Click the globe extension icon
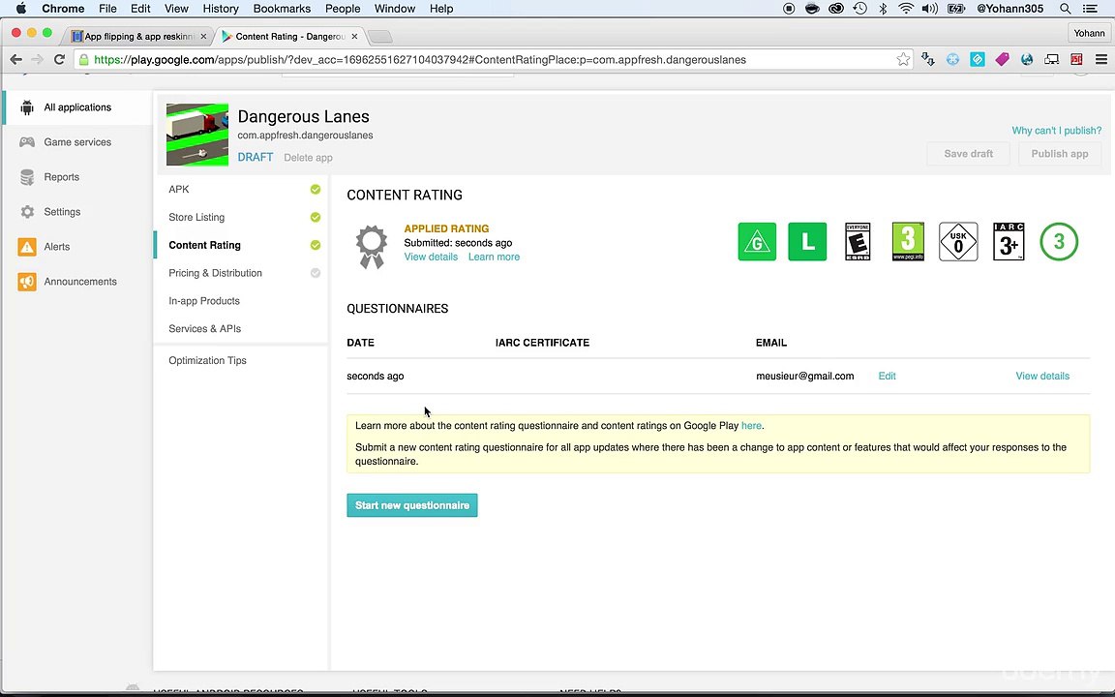Viewport: 1115px width, 697px height. point(1027,60)
